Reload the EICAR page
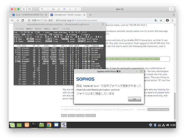The image size is (185, 140). (23, 20)
